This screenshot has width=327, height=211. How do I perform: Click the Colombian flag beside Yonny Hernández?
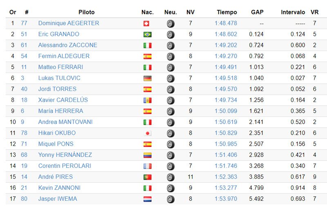point(147,155)
